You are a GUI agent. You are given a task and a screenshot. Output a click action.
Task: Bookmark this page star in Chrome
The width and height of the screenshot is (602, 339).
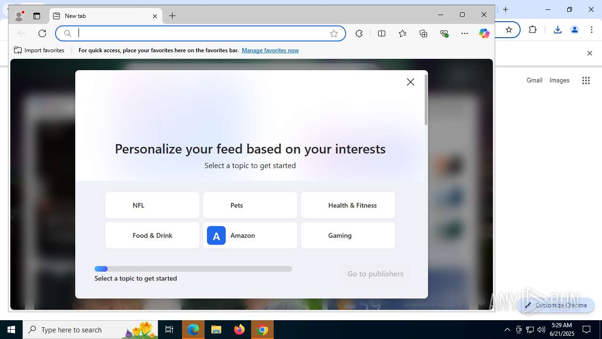509,30
